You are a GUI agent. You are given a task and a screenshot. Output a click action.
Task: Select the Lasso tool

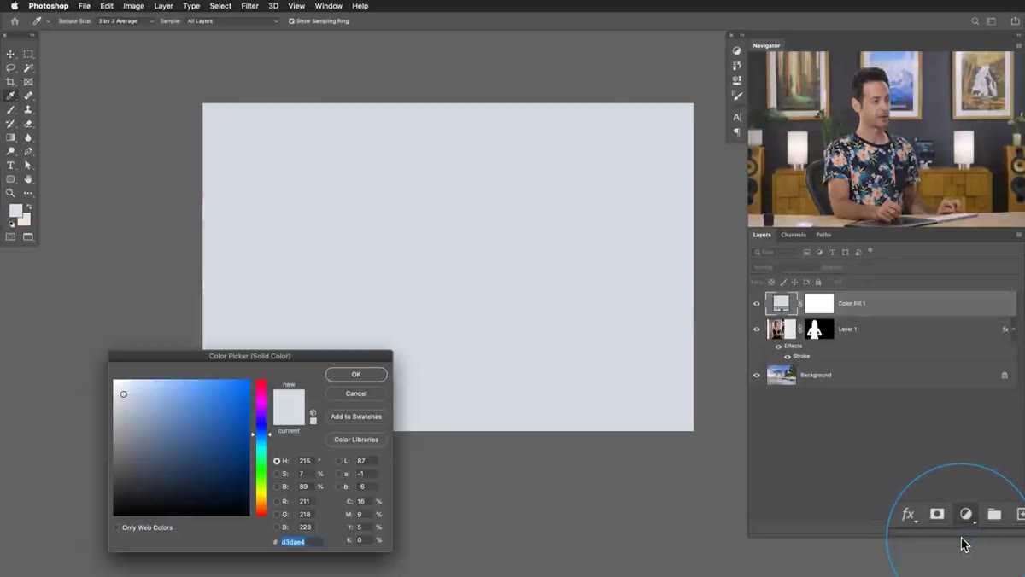(x=11, y=67)
